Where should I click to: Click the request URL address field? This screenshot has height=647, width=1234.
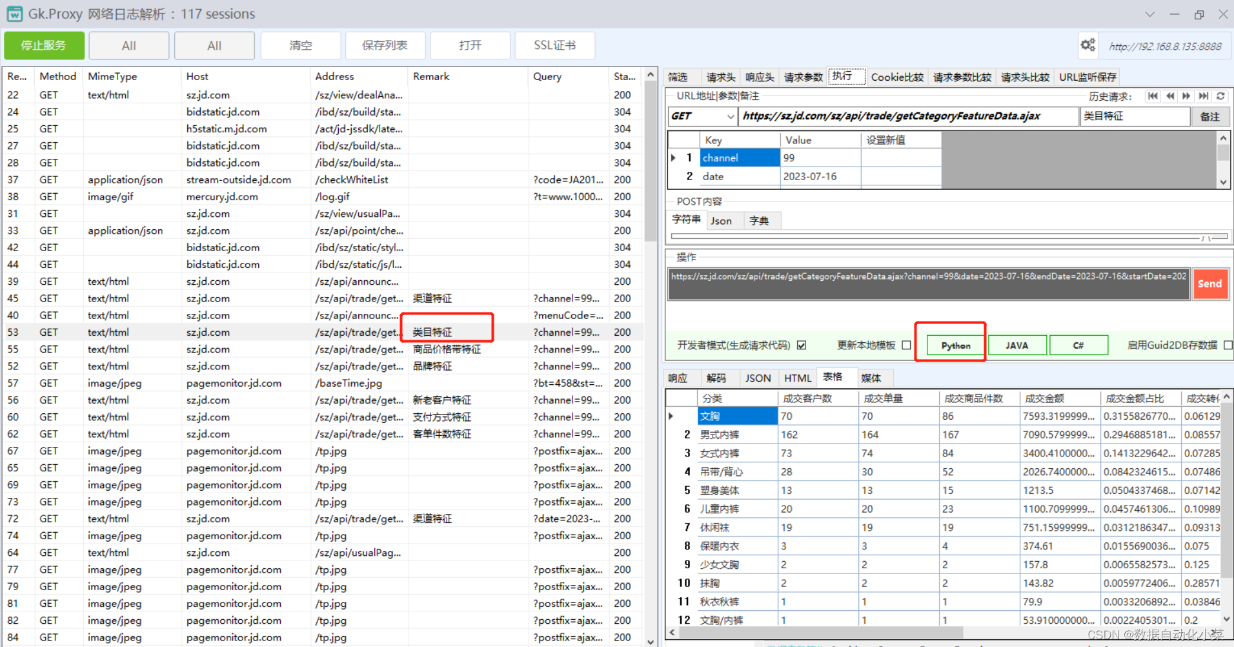908,116
